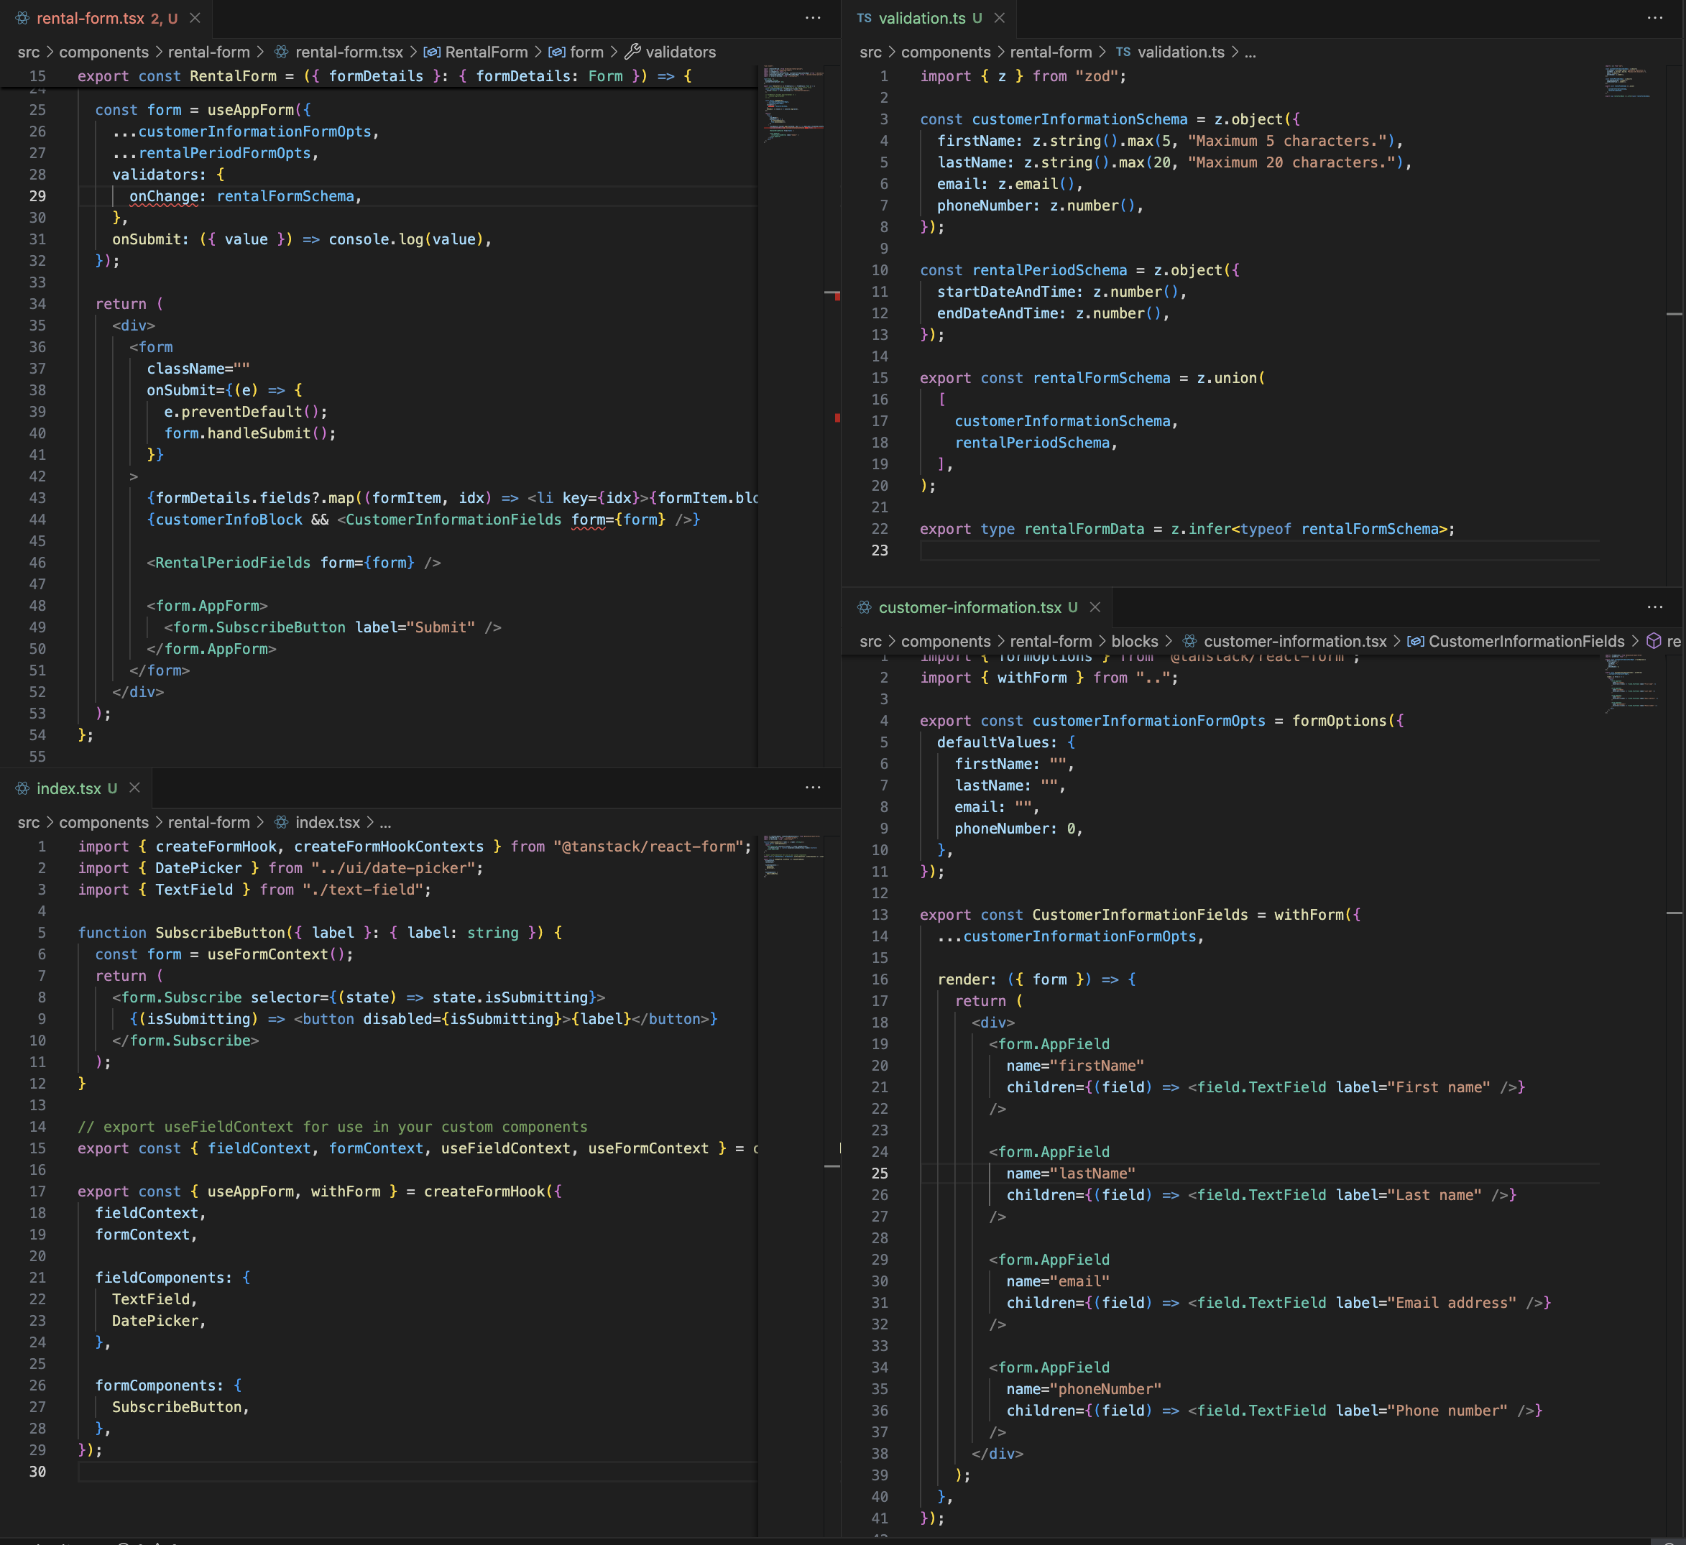1686x1545 pixels.
Task: Click 'customerInformationFormOpts' declaration in customer-information.tsx line 4
Action: [1149, 721]
